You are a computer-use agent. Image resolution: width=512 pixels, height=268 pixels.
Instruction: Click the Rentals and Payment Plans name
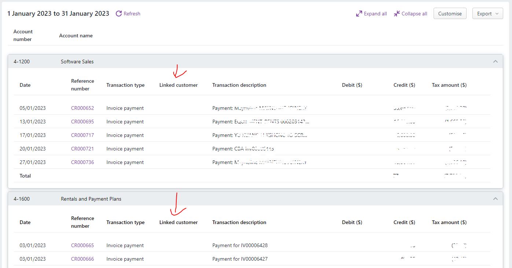click(x=91, y=199)
